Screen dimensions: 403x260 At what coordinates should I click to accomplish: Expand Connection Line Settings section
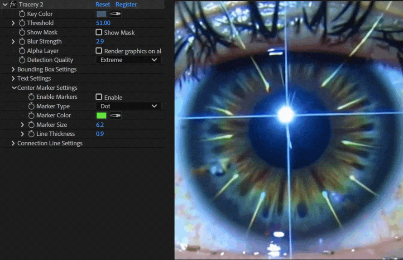[x=13, y=144]
